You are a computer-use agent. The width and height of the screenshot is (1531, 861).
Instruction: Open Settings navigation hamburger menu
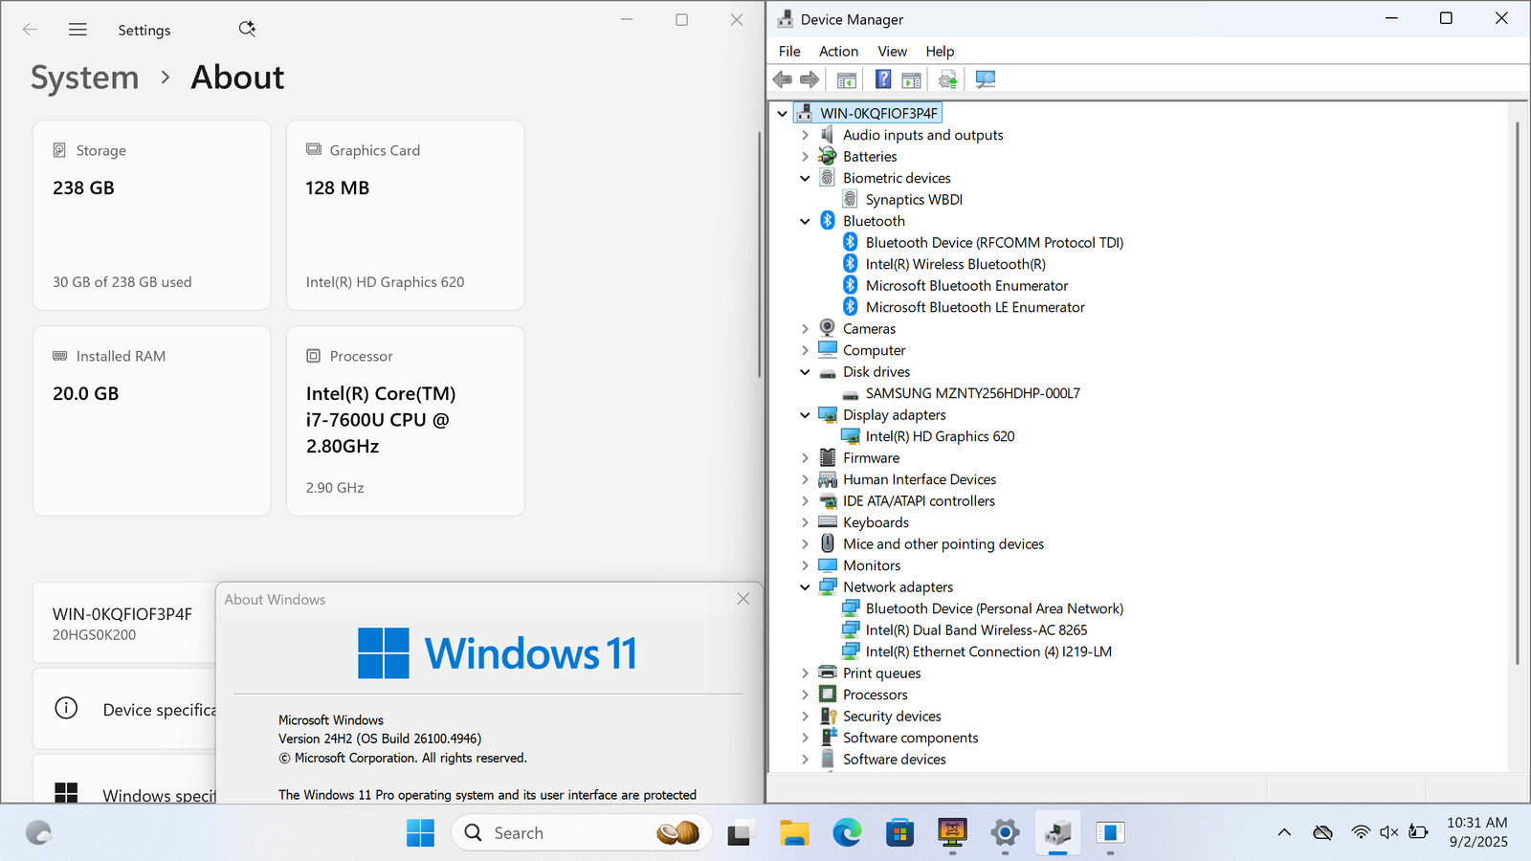(78, 30)
